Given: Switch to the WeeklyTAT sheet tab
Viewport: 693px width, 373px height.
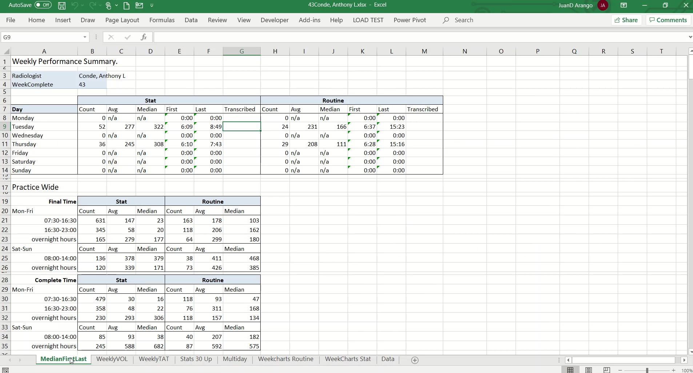Looking at the screenshot, I should pyautogui.click(x=154, y=359).
